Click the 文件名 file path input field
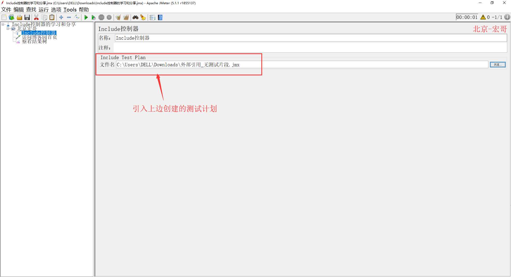Image resolution: width=511 pixels, height=277 pixels. [302, 65]
